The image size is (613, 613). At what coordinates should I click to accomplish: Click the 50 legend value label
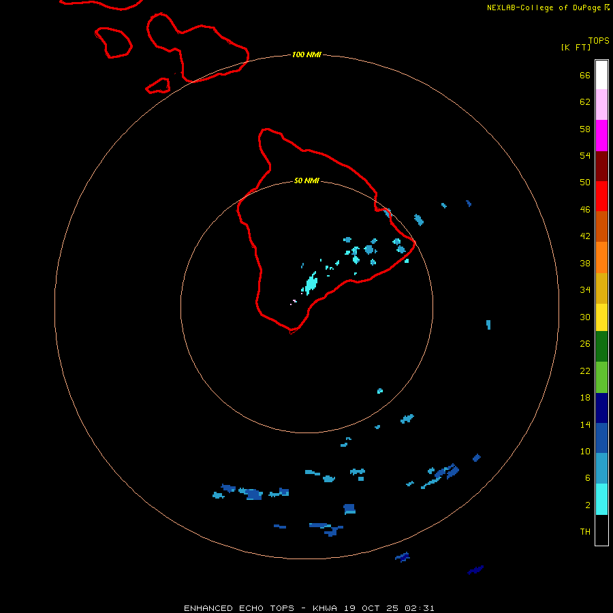pos(585,182)
